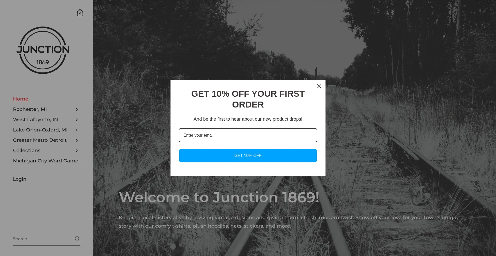Image resolution: width=496 pixels, height=256 pixels.
Task: Dismiss the discount popup via X icon
Action: tap(319, 86)
